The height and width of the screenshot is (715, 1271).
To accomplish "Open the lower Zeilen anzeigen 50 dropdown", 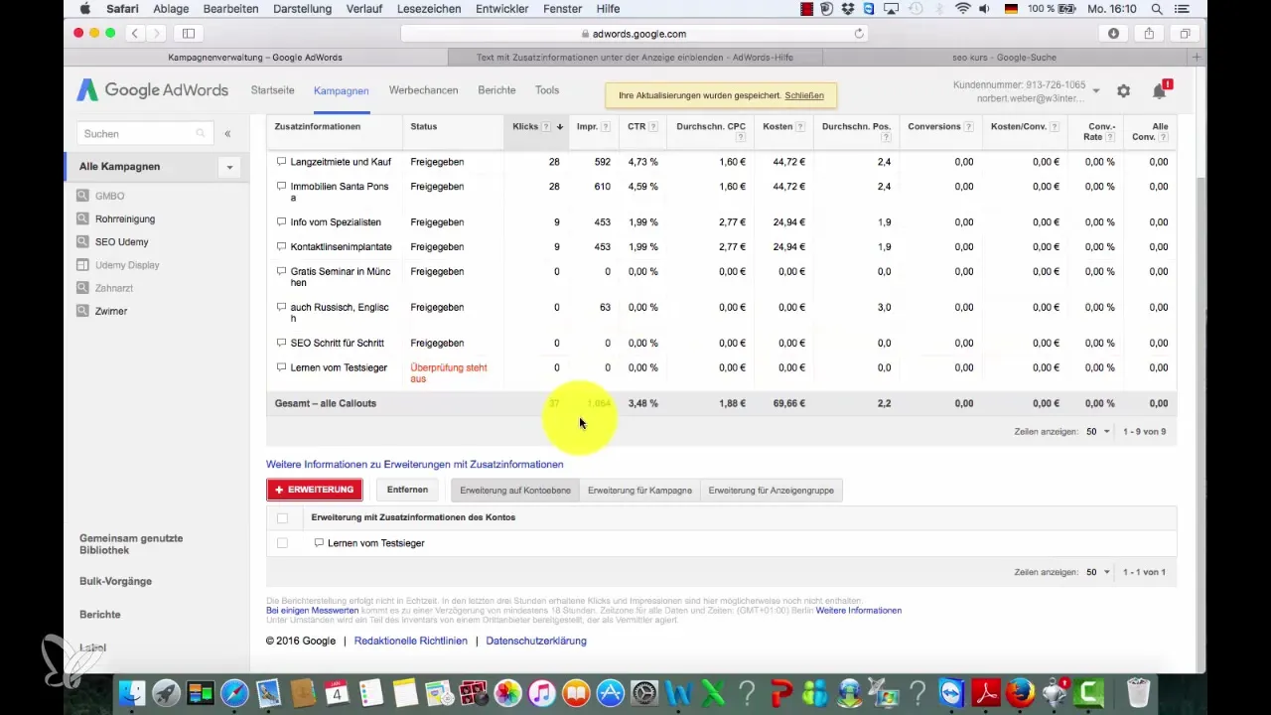I will 1098,573.
